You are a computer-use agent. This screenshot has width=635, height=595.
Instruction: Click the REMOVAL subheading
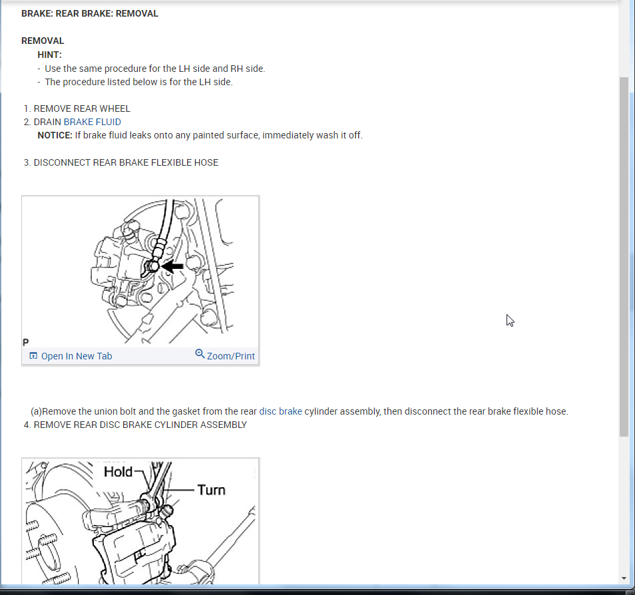coord(43,41)
